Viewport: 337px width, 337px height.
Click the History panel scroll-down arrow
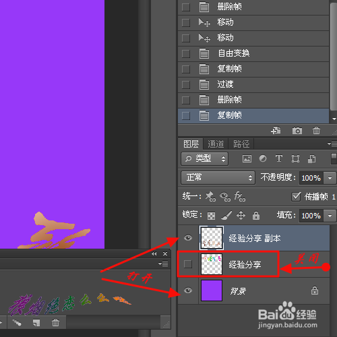click(334, 119)
